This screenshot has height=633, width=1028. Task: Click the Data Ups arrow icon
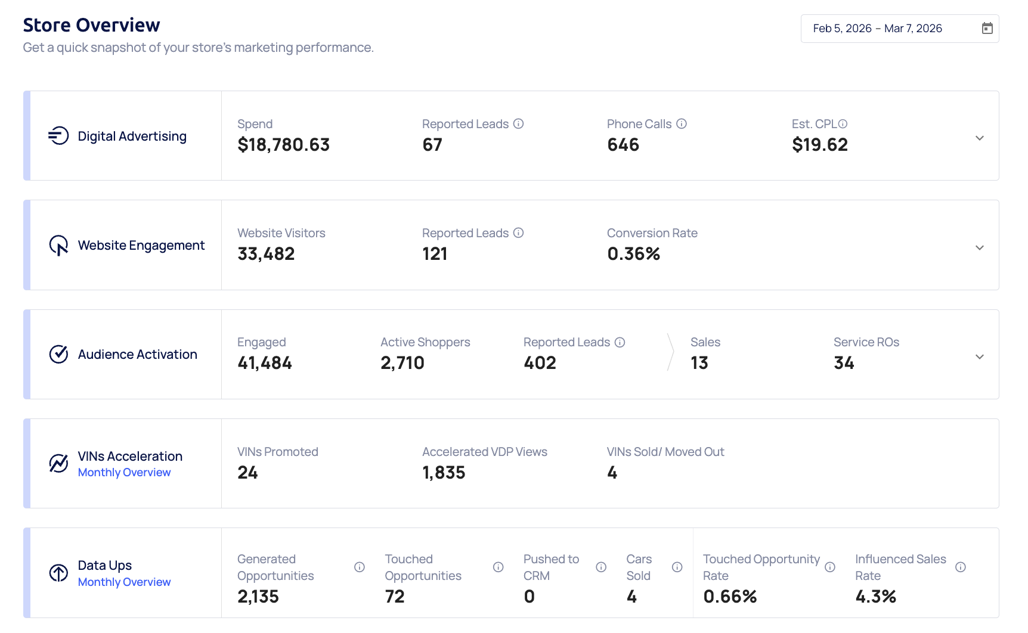click(58, 573)
